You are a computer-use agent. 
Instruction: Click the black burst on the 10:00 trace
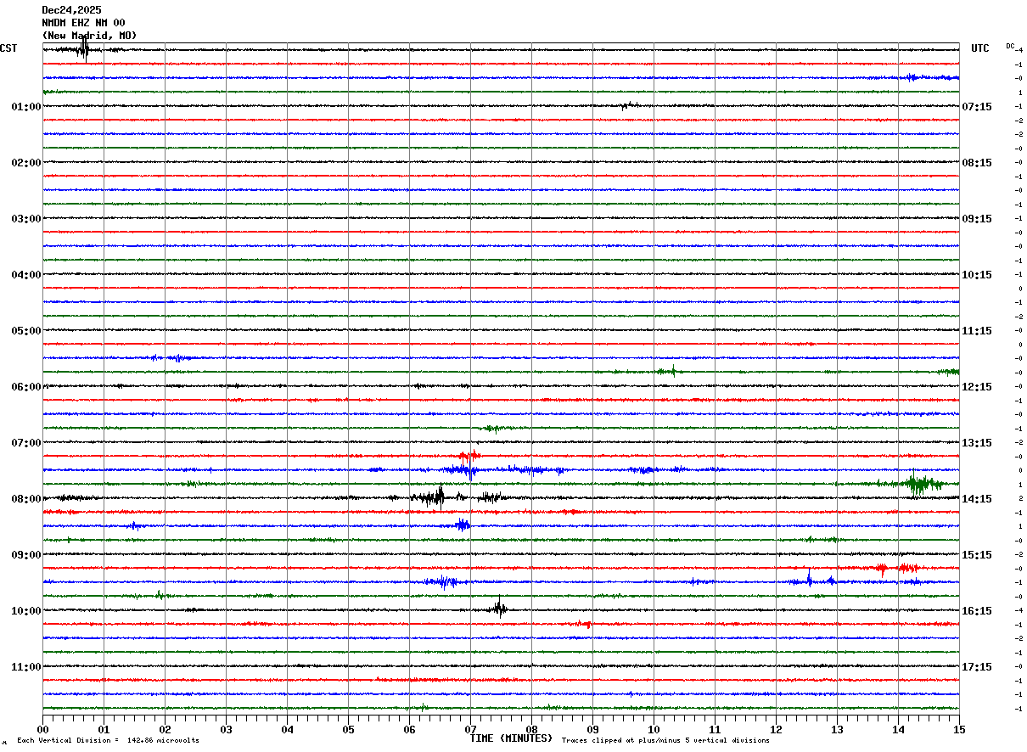point(499,608)
